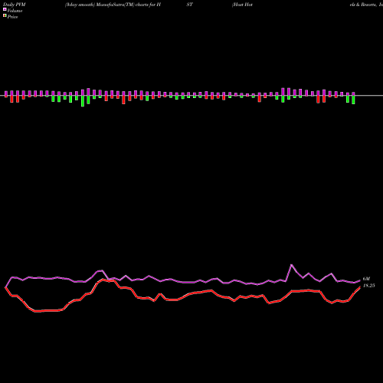Click the MunafaSutra charts header text
Image resolution: width=383 pixels, height=383 pixels.
coord(113,5)
